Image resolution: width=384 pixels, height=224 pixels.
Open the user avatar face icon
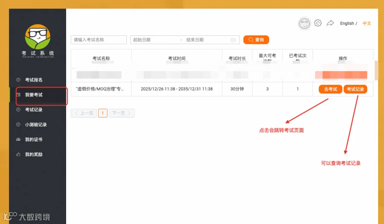(x=304, y=23)
